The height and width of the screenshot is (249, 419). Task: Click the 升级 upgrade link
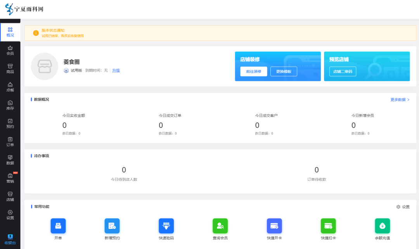(x=116, y=70)
